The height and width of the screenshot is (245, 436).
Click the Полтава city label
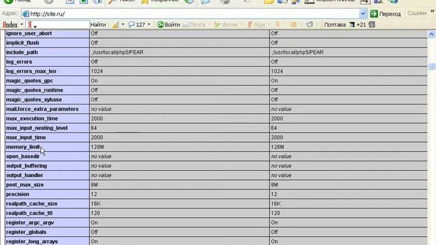pyautogui.click(x=334, y=24)
